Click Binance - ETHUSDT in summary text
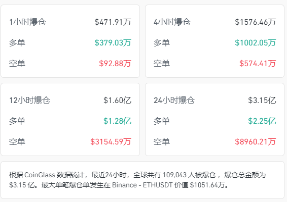Screen dimensions: 287x202 [x=142, y=185]
